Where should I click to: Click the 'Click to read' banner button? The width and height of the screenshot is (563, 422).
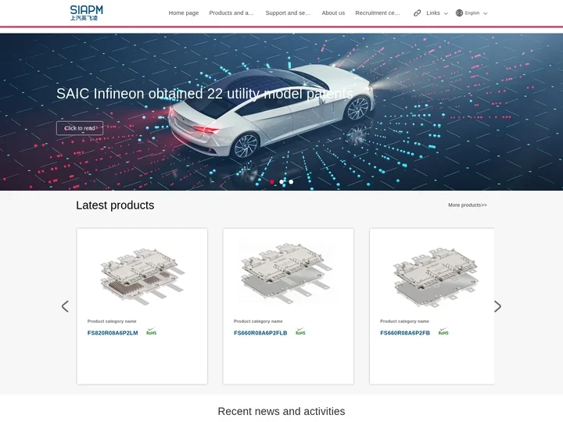[x=80, y=128]
